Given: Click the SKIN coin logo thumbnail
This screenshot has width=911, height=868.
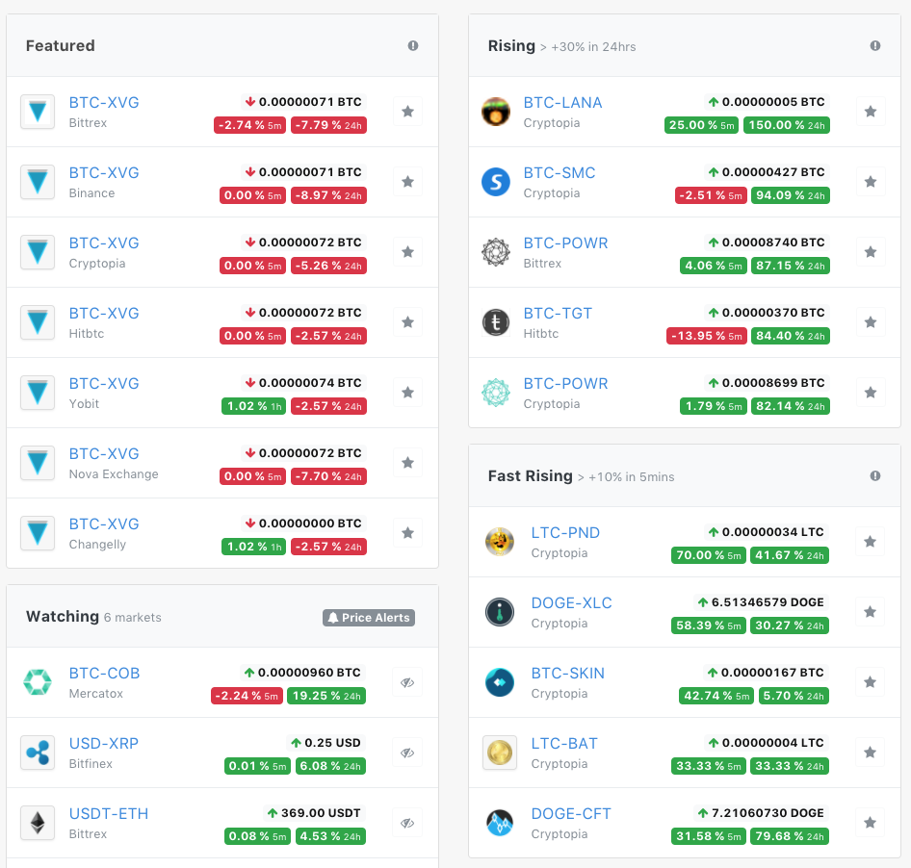Looking at the screenshot, I should (500, 682).
